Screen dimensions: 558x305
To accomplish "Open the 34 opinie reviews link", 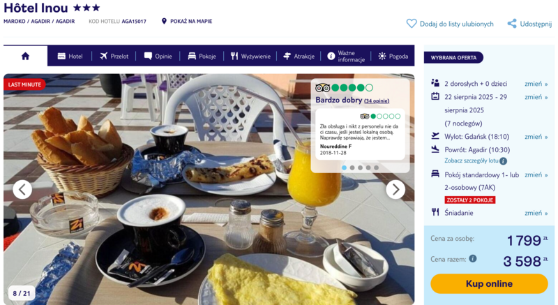I will [x=377, y=101].
